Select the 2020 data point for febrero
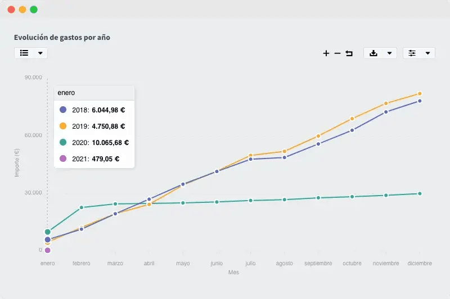Screen dimensions: 450x299 [x=82, y=208]
